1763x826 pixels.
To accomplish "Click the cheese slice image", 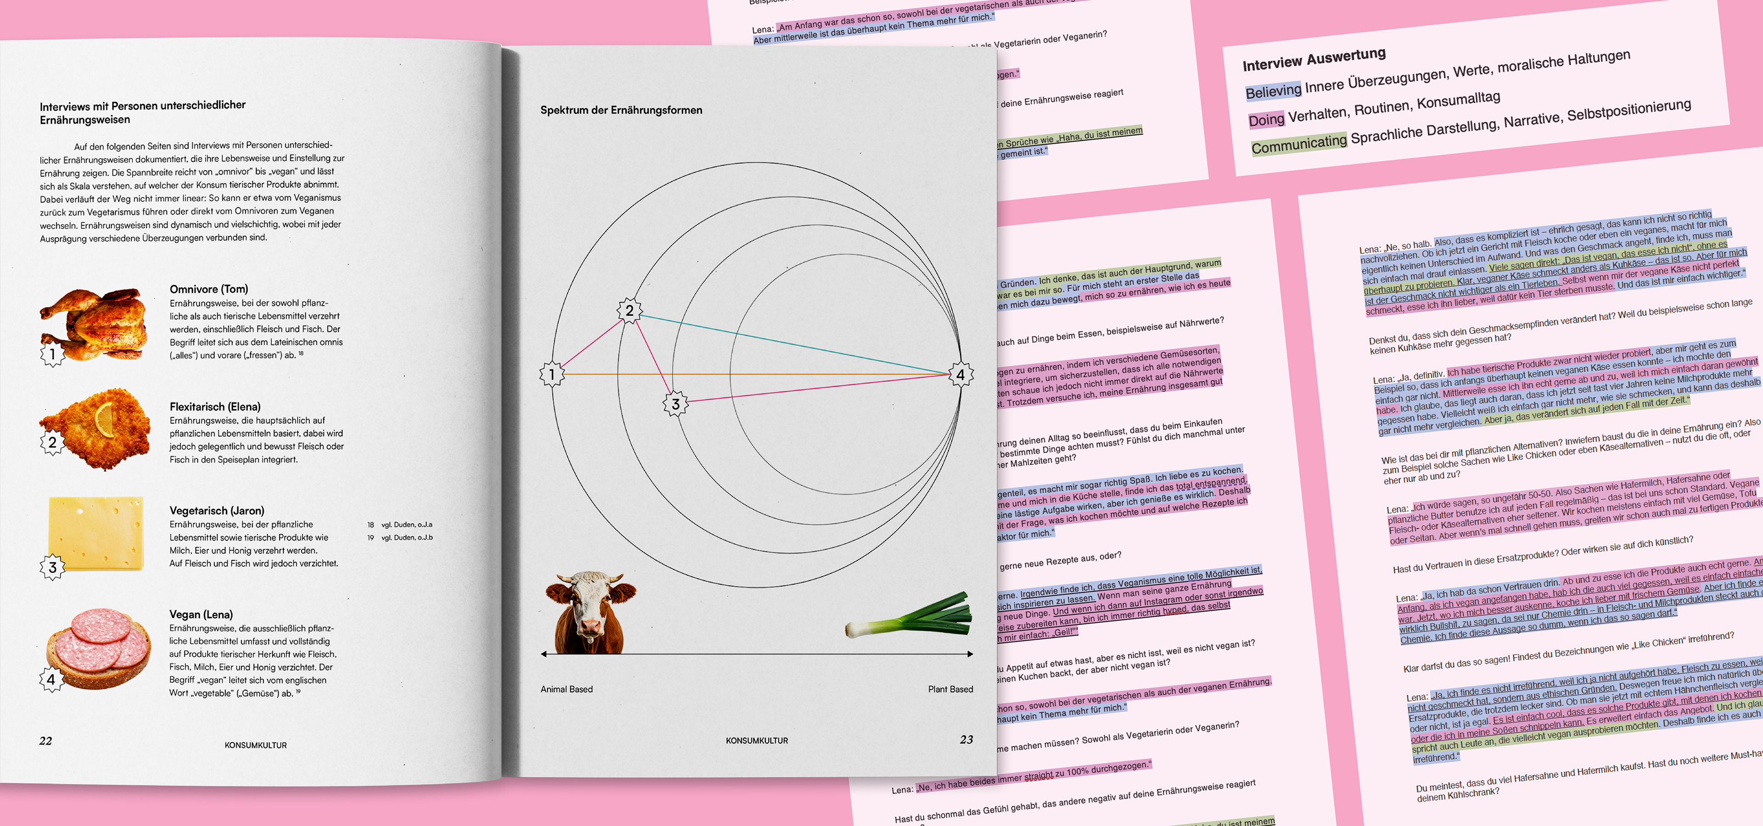I will click(96, 533).
